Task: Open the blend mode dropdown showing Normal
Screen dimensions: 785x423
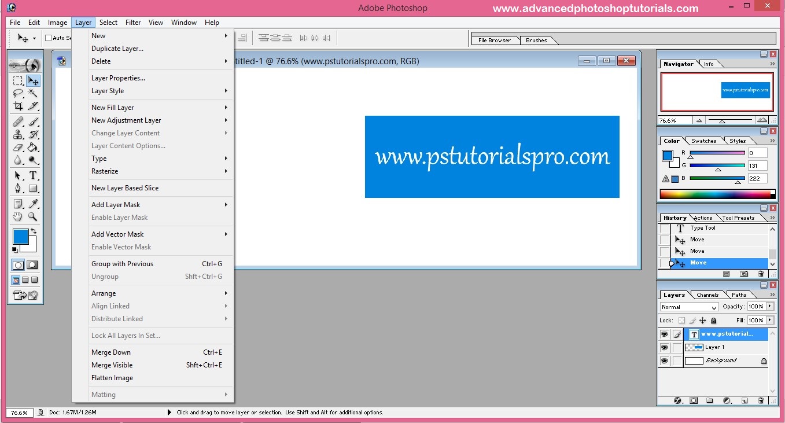Action: [x=689, y=307]
